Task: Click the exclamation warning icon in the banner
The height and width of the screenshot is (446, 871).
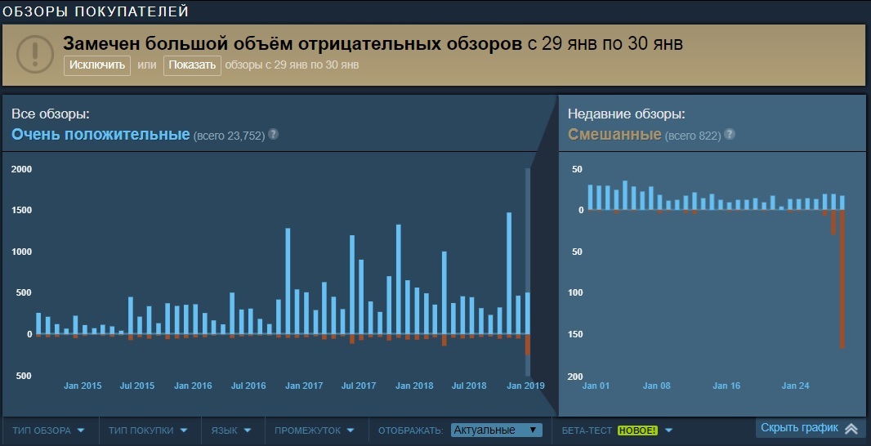Action: point(33,54)
